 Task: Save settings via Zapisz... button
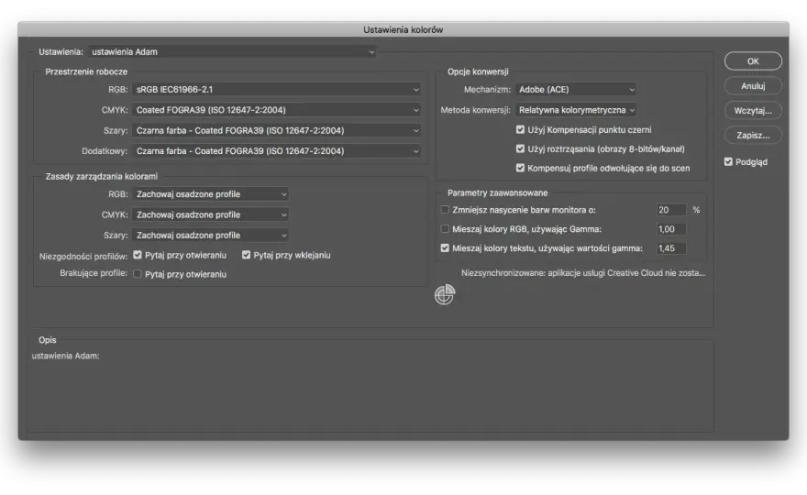[753, 136]
